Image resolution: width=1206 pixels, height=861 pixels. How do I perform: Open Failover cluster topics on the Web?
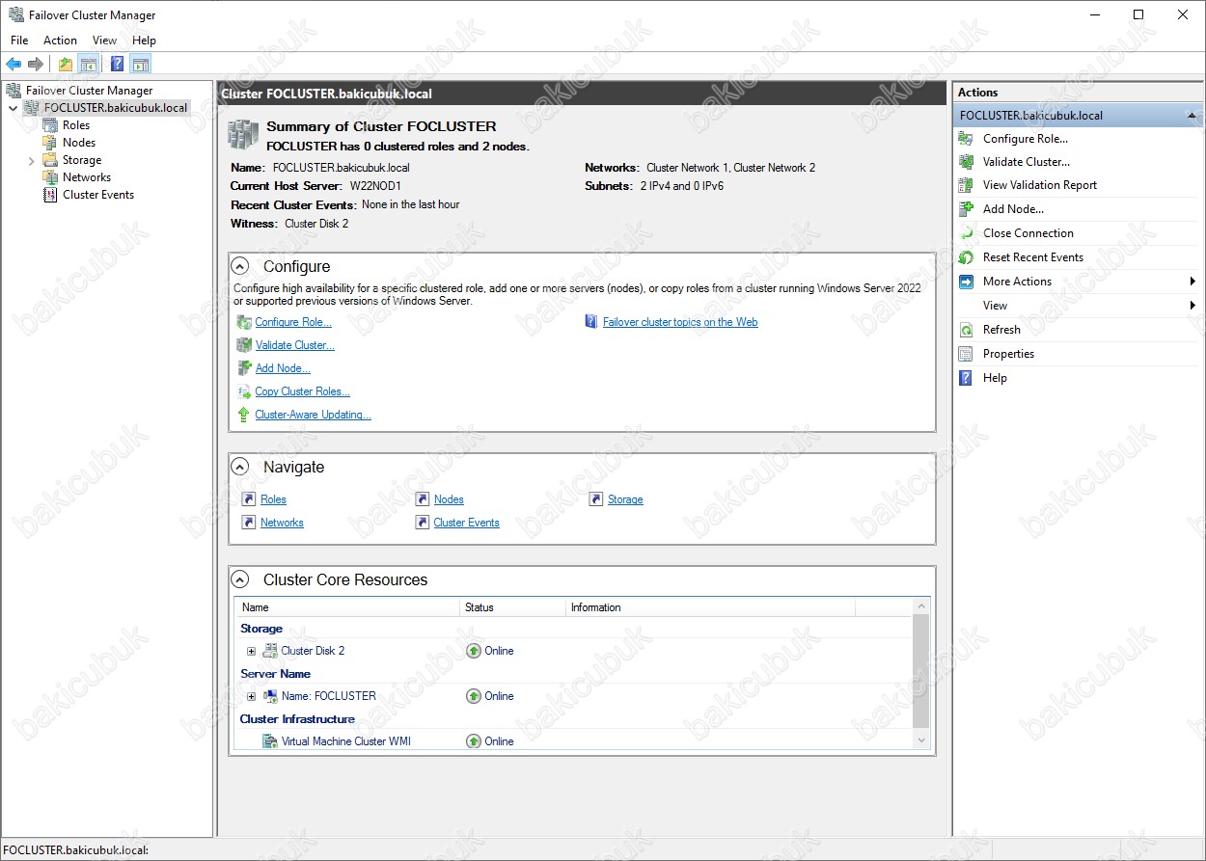[680, 322]
